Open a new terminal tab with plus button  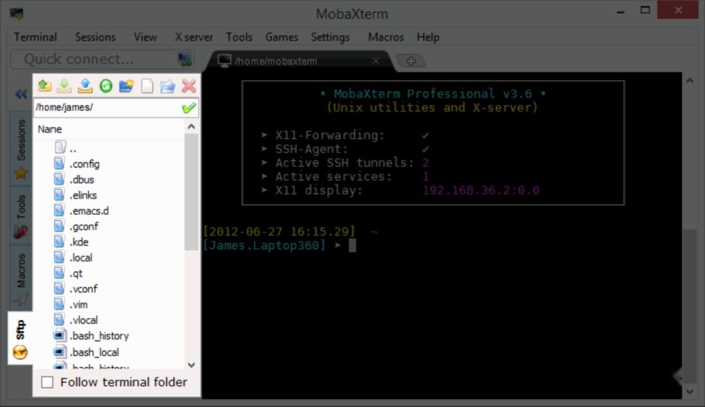tap(411, 60)
